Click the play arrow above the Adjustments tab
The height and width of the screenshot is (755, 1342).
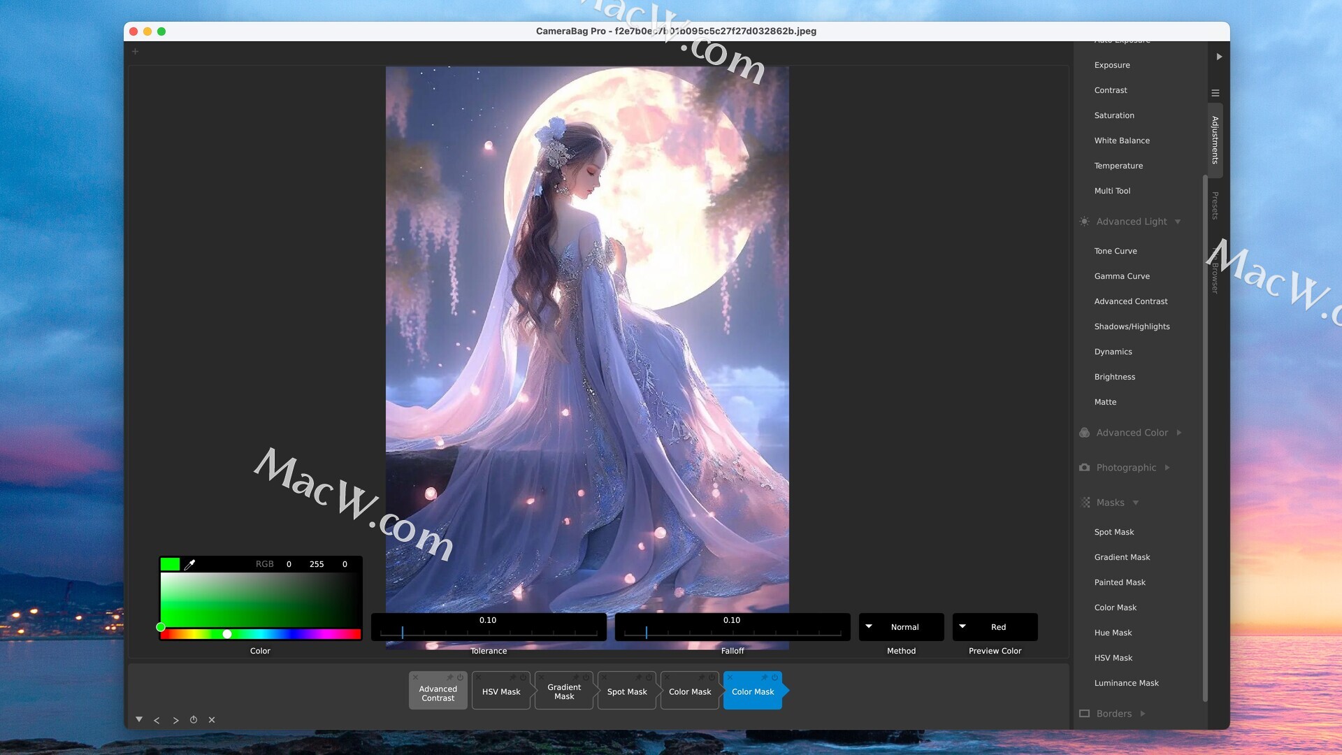[x=1219, y=57]
